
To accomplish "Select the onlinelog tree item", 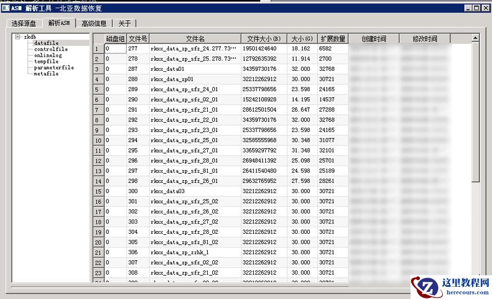I will (48, 55).
